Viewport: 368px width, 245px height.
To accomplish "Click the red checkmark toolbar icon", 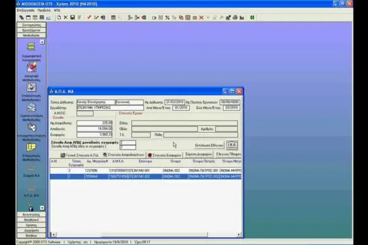I will 90,17.
